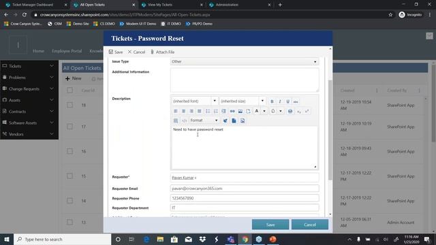The width and height of the screenshot is (436, 245).
Task: Open the Employee Portal navigation item
Action: [67, 51]
